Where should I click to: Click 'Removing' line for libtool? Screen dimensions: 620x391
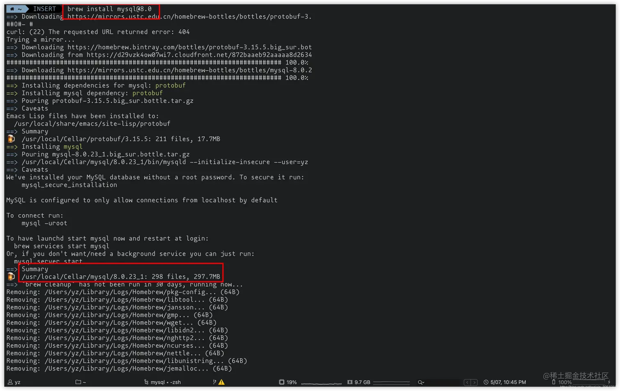coord(117,300)
